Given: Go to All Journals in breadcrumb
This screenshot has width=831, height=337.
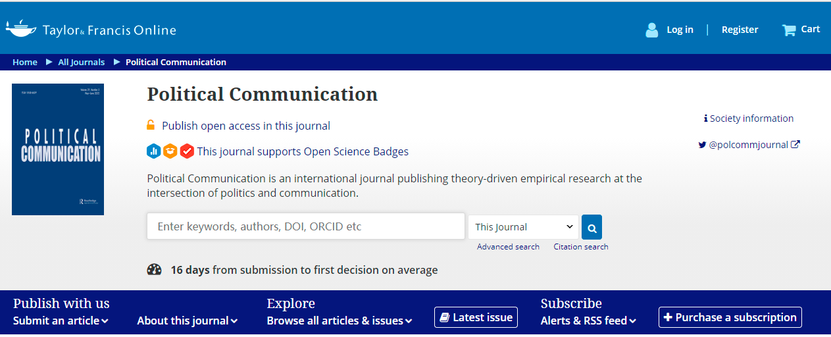Looking at the screenshot, I should point(82,62).
